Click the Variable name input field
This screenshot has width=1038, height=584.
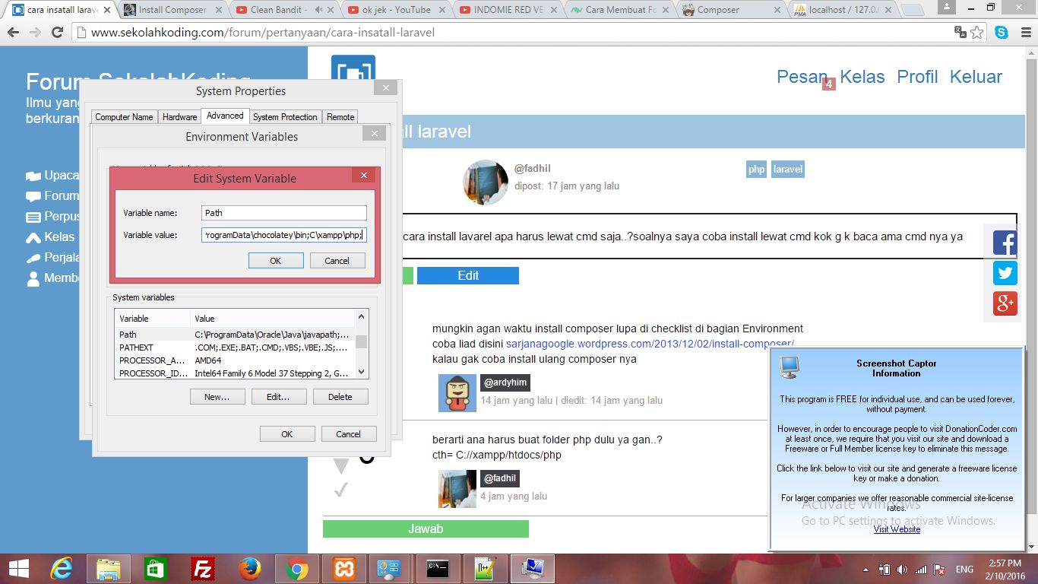coord(284,213)
